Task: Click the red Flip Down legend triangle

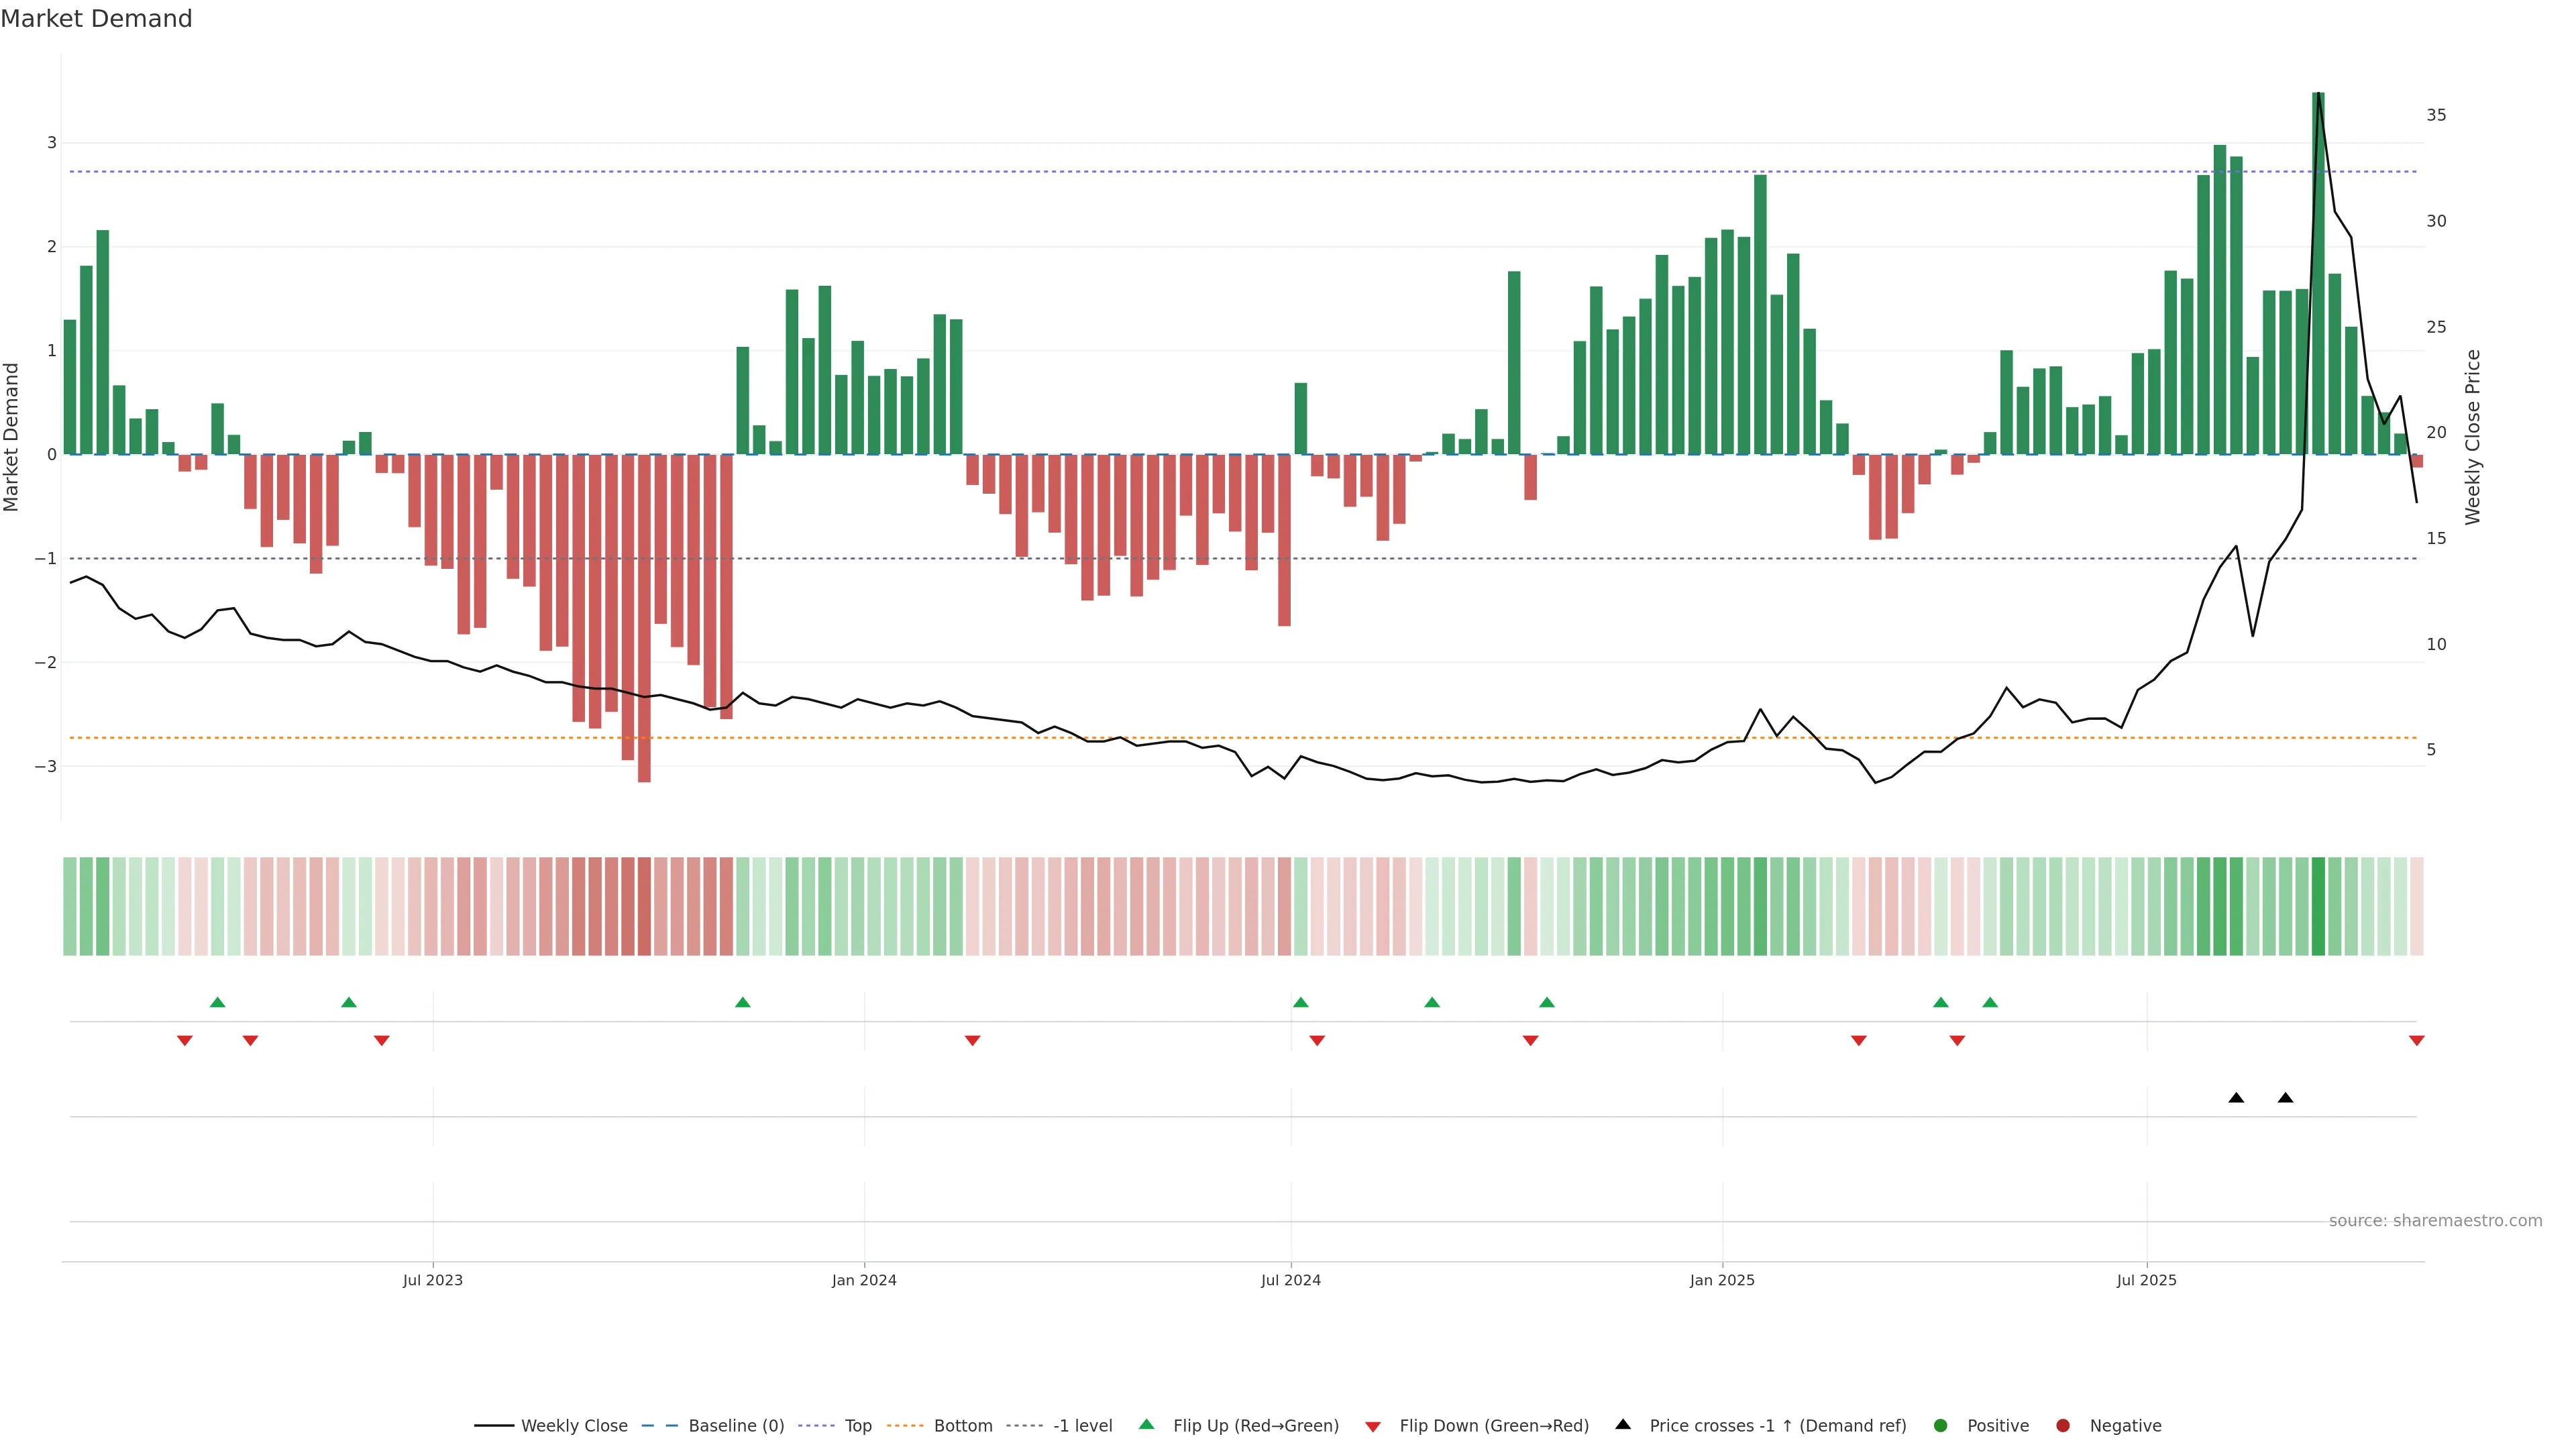Action: [1373, 1426]
